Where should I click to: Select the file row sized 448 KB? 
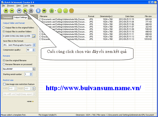(95, 32)
